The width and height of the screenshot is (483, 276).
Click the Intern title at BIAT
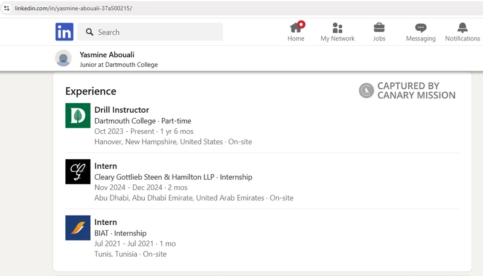click(x=105, y=222)
